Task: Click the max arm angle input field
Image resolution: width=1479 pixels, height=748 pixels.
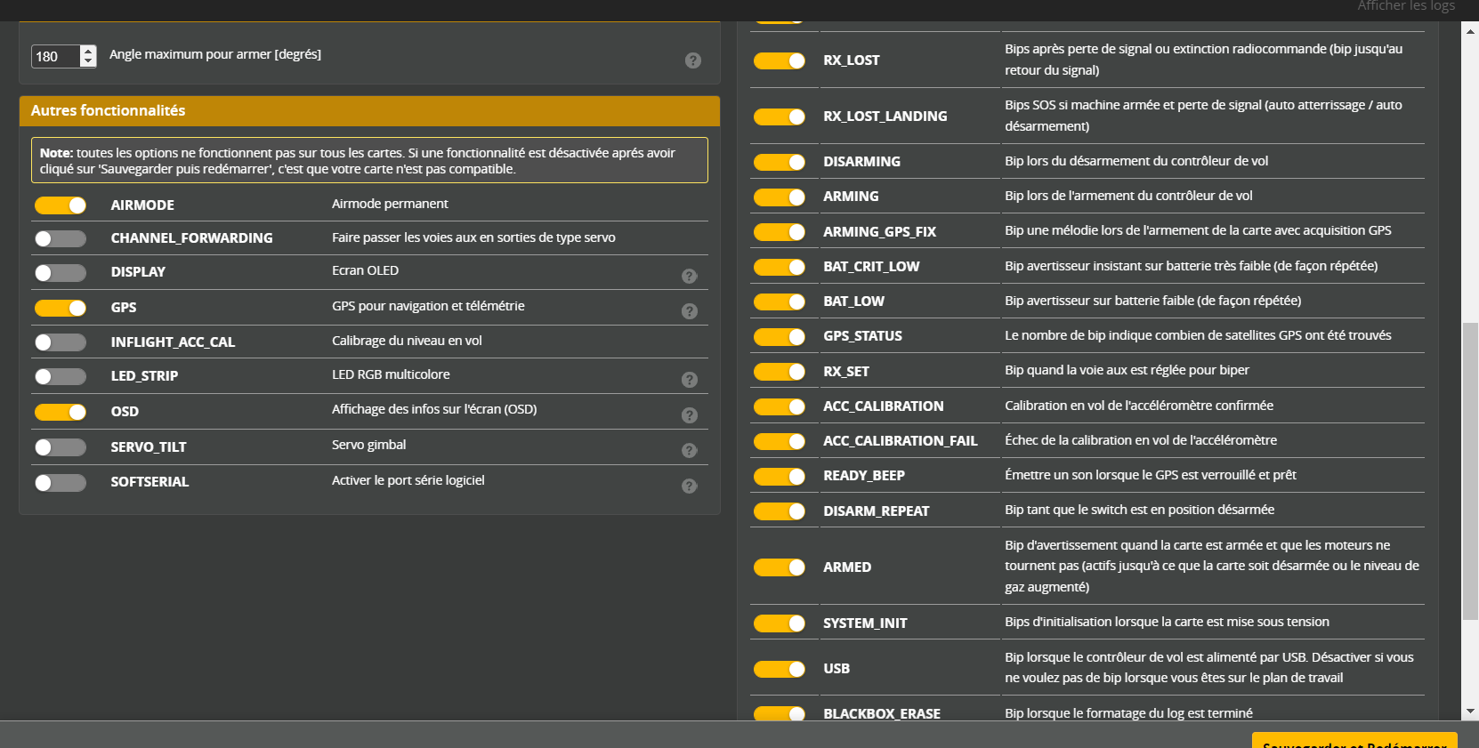Action: (55, 56)
